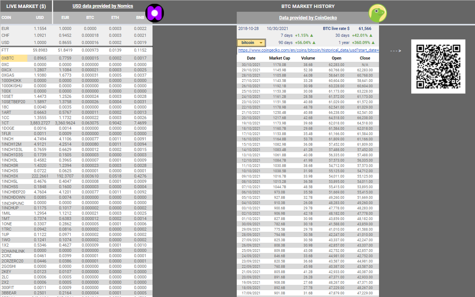Select the 30/10/2021 date row
Image resolution: width=475 pixels, height=297 pixels.
coord(251,65)
